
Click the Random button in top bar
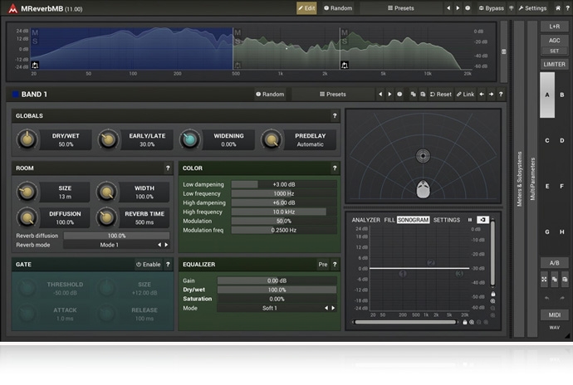337,8
